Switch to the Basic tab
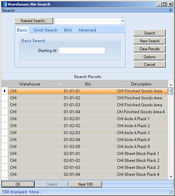The height and width of the screenshot is (196, 175). (22, 30)
